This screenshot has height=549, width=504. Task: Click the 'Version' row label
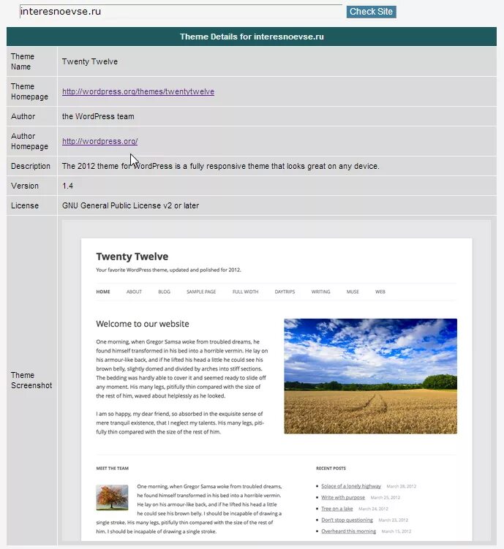[x=25, y=186]
